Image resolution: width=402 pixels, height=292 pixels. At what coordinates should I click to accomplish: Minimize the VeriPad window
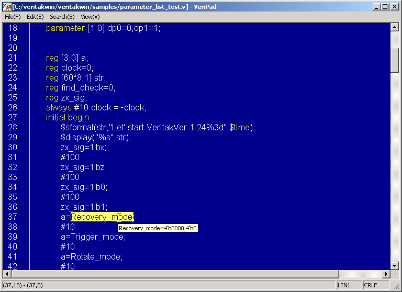click(376, 6)
